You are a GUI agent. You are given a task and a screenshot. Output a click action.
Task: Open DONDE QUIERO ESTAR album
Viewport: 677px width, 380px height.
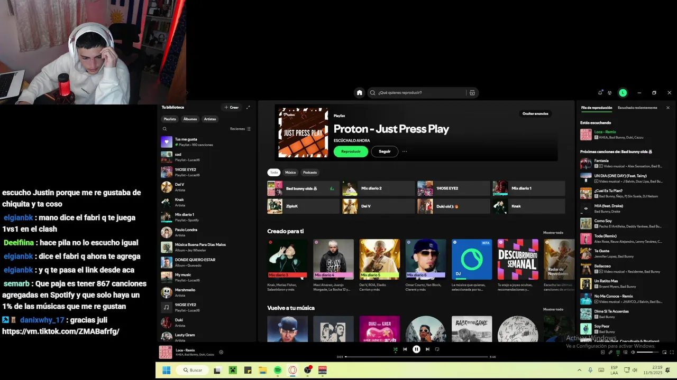click(x=205, y=262)
